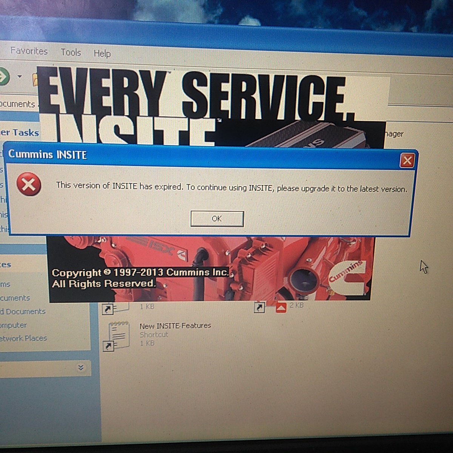
Task: Select the 'New INSITE Features' file name
Action: [175, 325]
